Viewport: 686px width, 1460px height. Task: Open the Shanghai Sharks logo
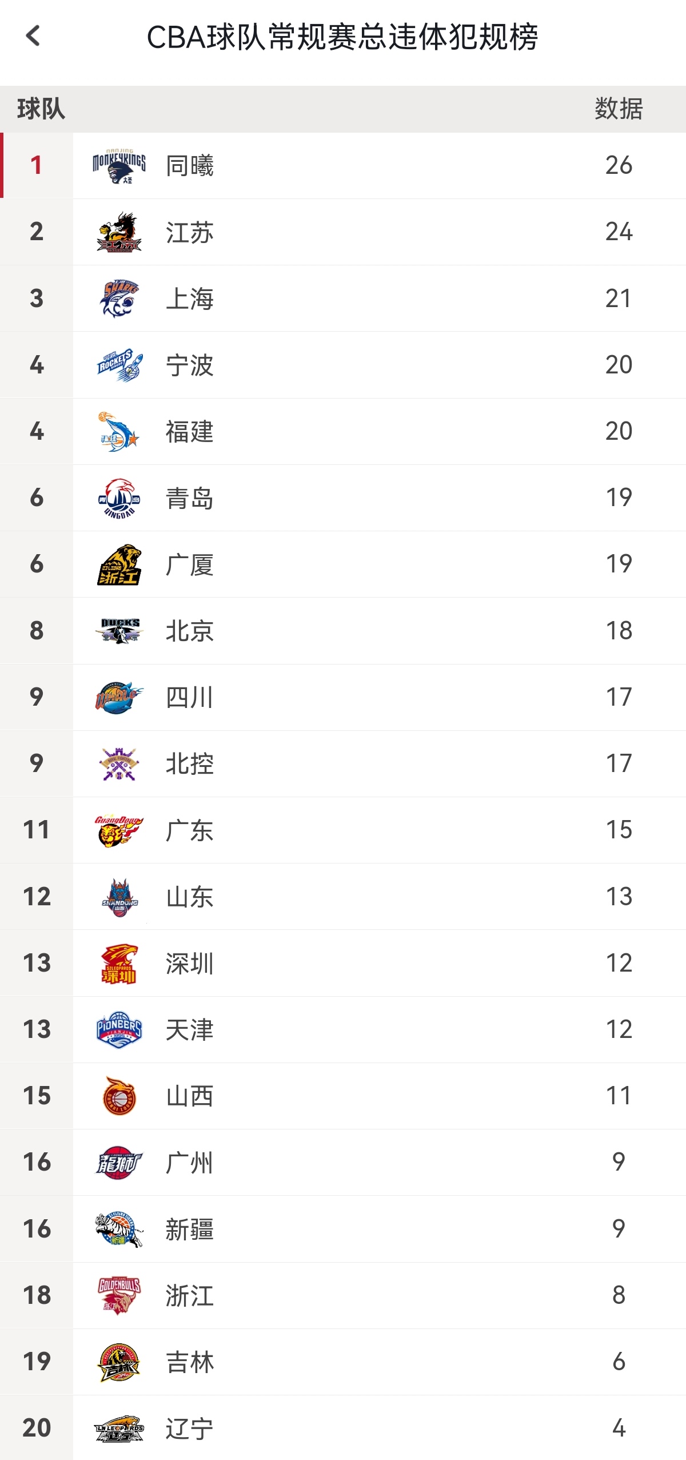119,299
